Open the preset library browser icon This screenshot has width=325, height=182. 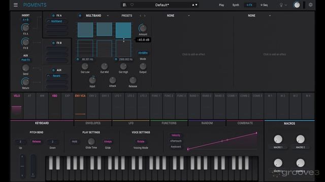(x=124, y=5)
